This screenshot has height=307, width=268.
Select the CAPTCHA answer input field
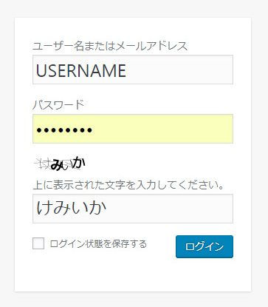pyautogui.click(x=133, y=209)
